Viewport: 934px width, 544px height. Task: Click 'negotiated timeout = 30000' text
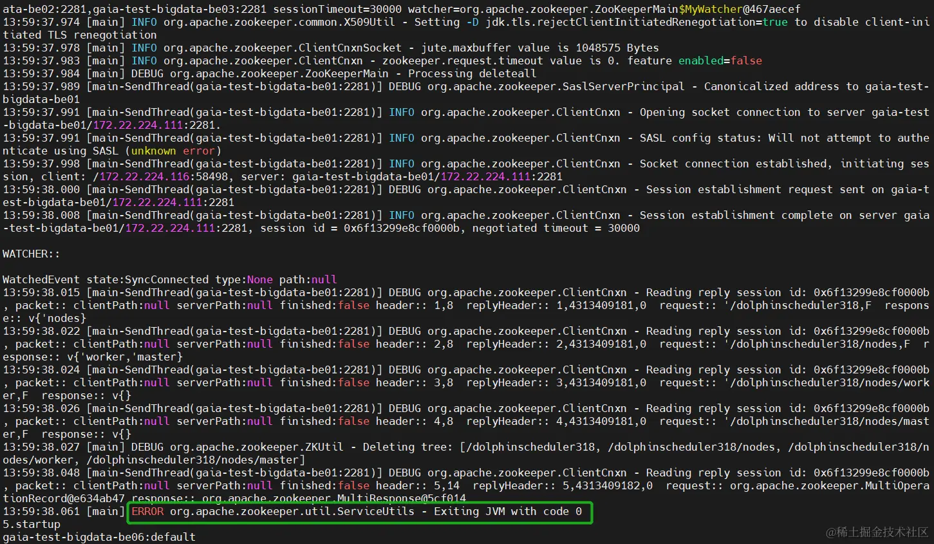(556, 228)
